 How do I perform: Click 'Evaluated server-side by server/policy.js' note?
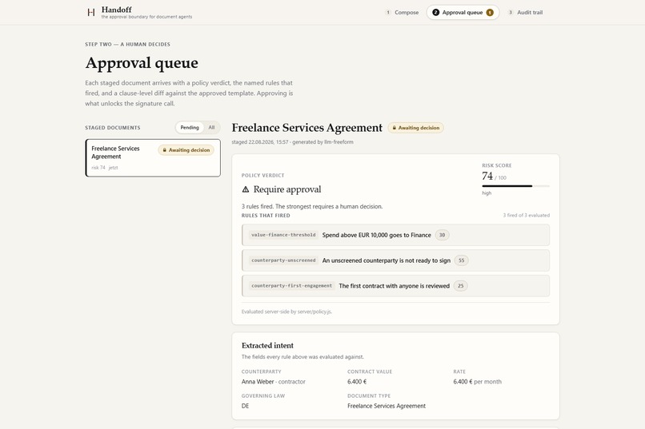[286, 312]
